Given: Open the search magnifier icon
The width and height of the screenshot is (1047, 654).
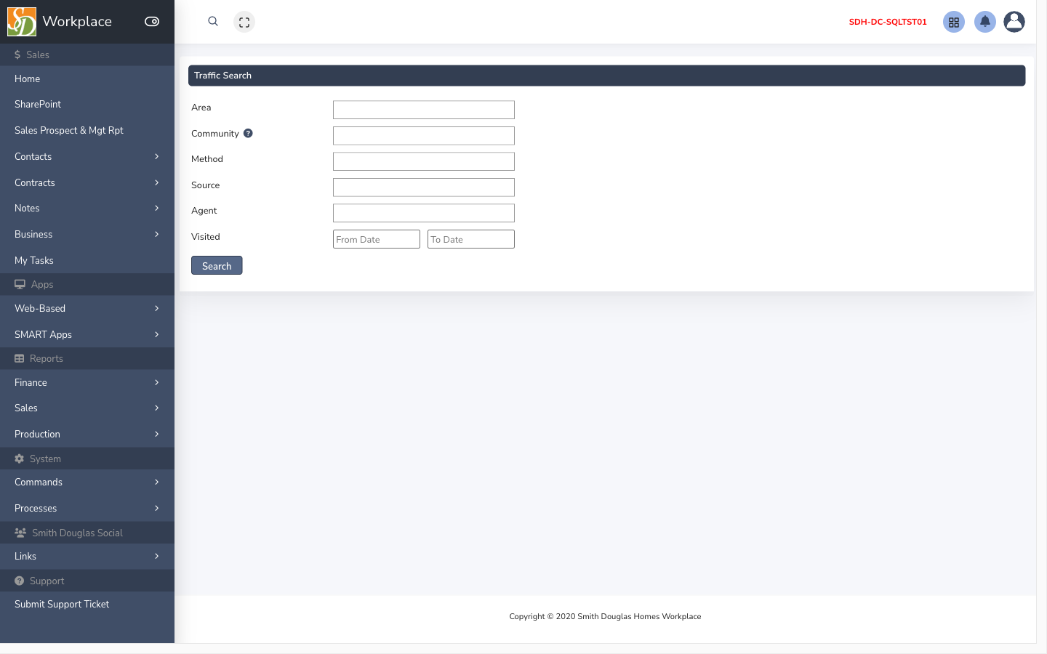Looking at the screenshot, I should coord(213,22).
